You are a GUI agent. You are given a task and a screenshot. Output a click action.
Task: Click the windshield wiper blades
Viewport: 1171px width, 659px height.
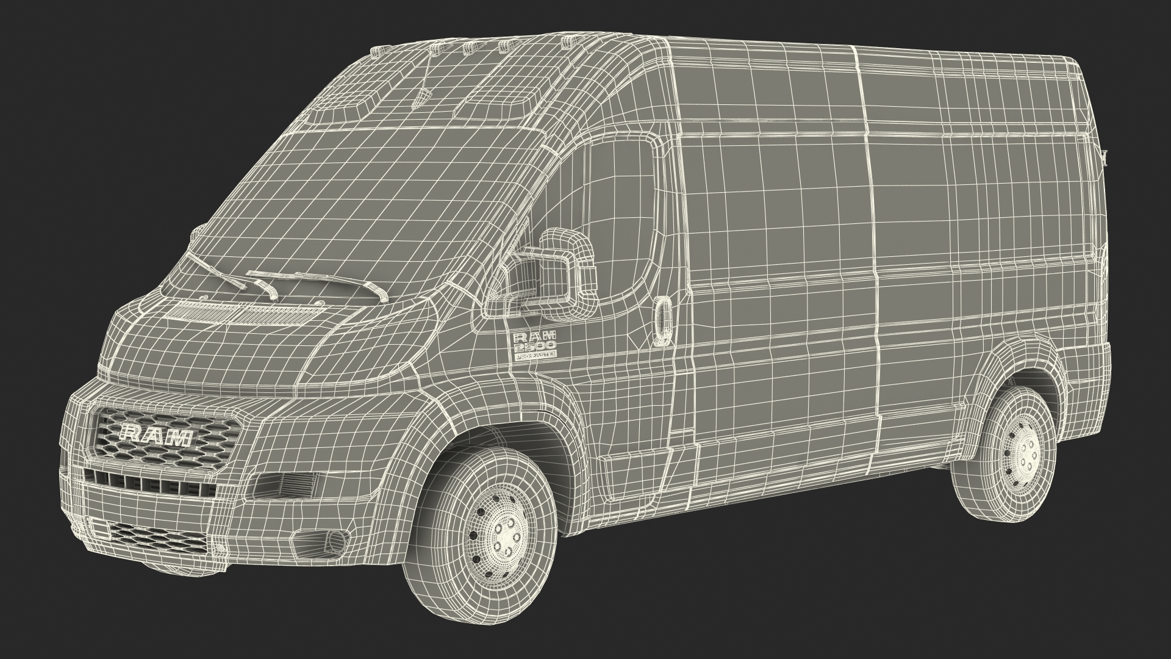(x=287, y=277)
